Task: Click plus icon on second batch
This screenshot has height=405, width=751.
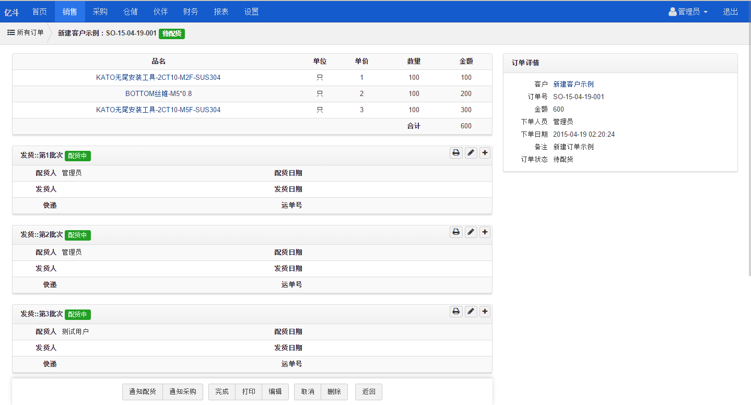Action: tap(485, 232)
